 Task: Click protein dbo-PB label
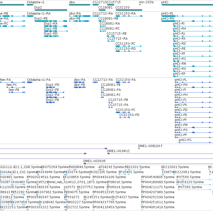[x=79, y=85]
